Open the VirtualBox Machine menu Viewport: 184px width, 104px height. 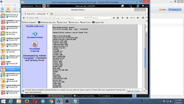point(8,5)
